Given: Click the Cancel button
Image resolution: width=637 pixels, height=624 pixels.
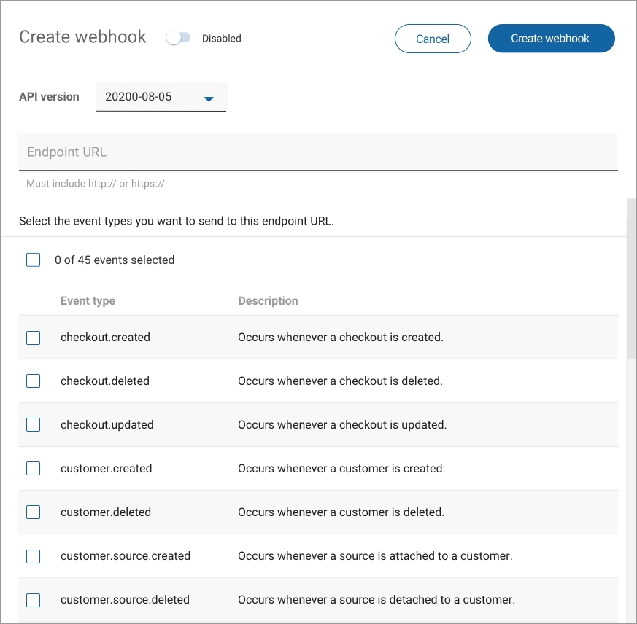Looking at the screenshot, I should pyautogui.click(x=433, y=39).
